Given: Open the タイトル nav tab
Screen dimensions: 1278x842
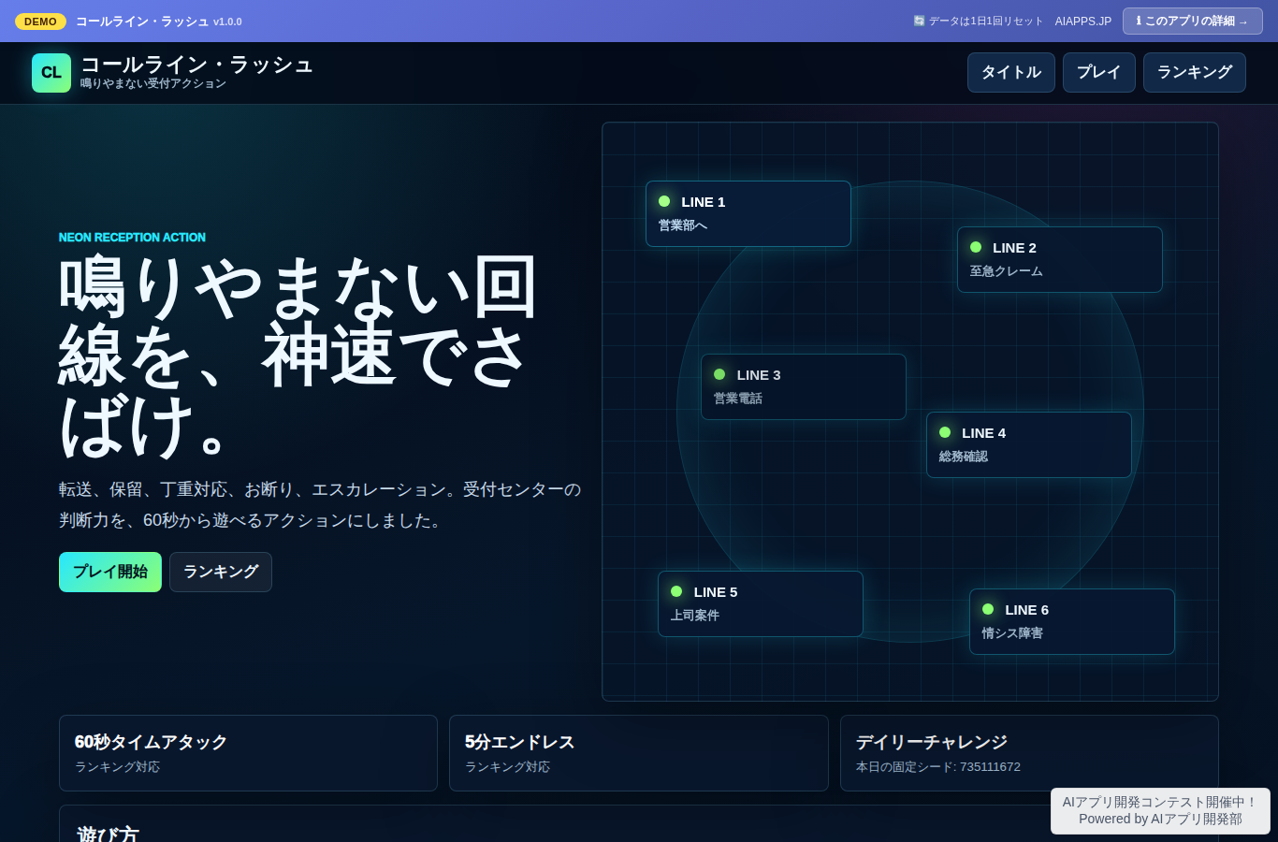Looking at the screenshot, I should [1011, 73].
